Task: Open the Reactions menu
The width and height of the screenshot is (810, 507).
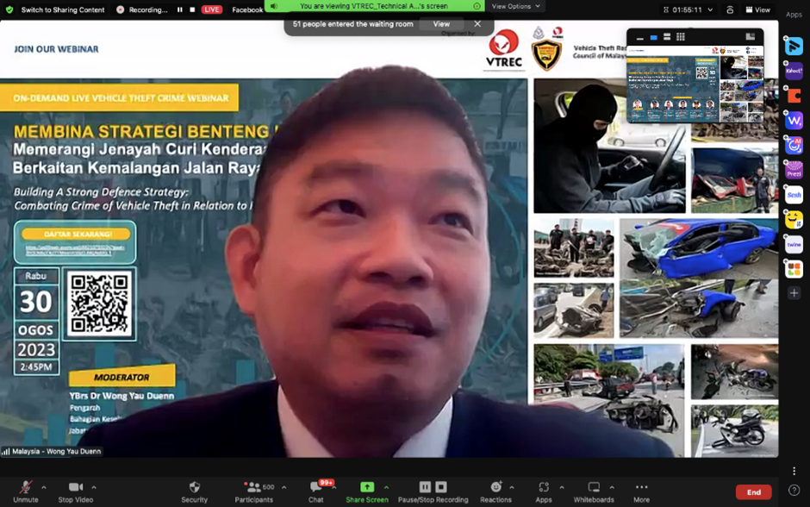Action: coord(495,488)
